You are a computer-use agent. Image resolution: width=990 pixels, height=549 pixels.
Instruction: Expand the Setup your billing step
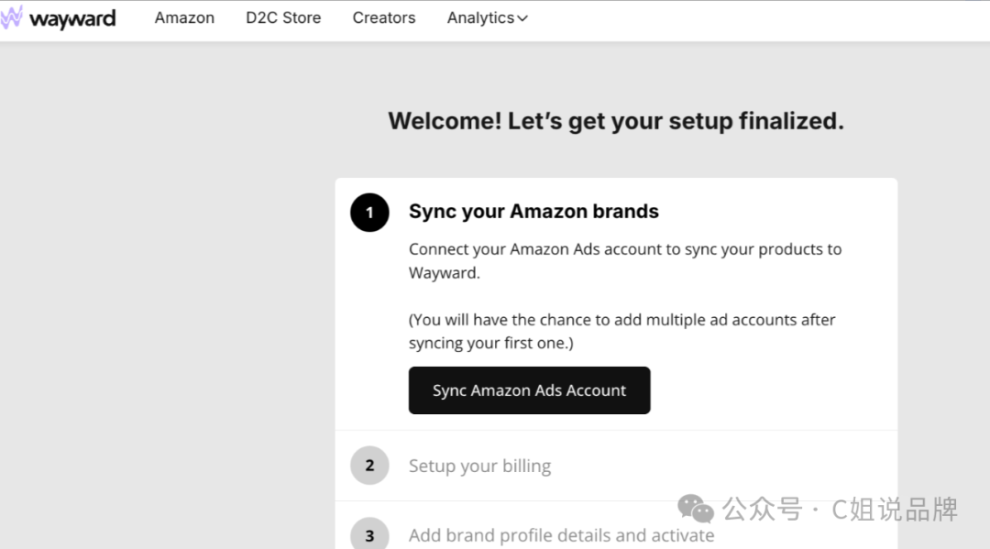click(x=479, y=466)
